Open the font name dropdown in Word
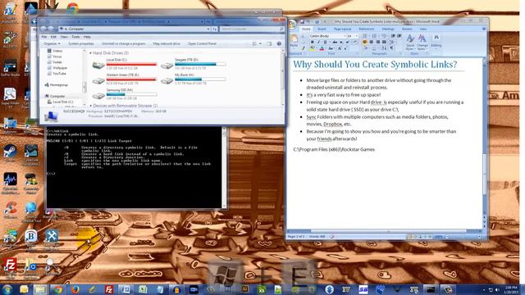This screenshot has height=295, width=525. (345, 36)
